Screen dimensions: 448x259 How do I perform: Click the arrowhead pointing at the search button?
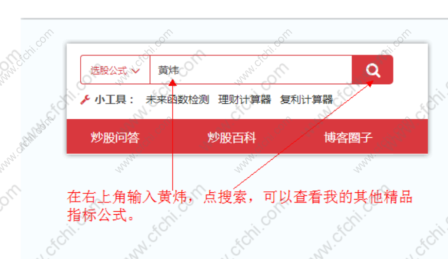pyautogui.click(x=370, y=83)
